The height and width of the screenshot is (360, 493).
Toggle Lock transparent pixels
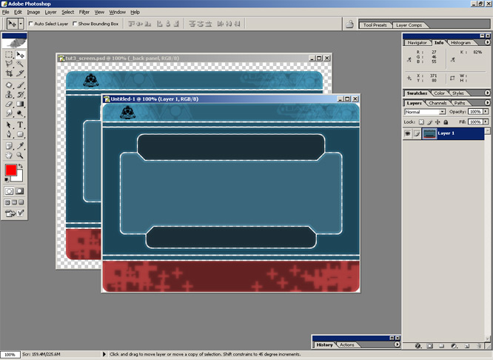pos(421,122)
